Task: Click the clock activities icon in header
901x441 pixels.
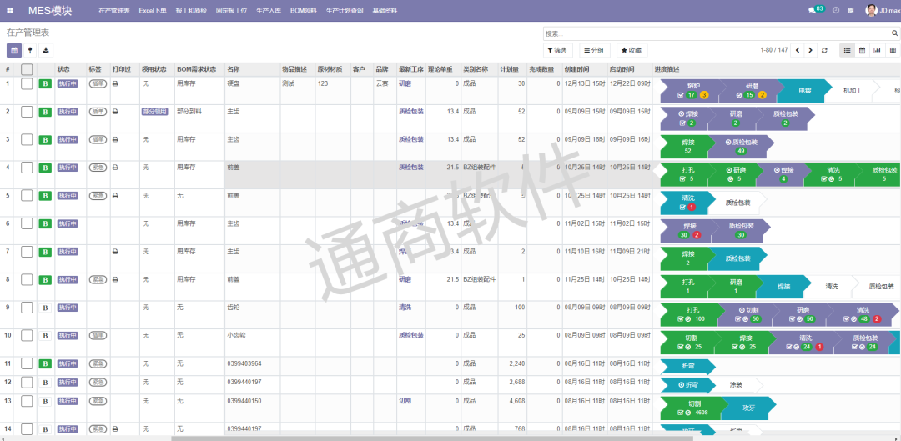Action: click(x=836, y=11)
